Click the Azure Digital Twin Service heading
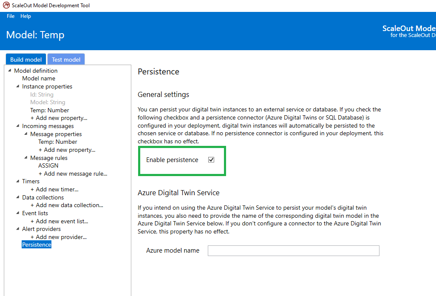The image size is (436, 296). tap(178, 193)
